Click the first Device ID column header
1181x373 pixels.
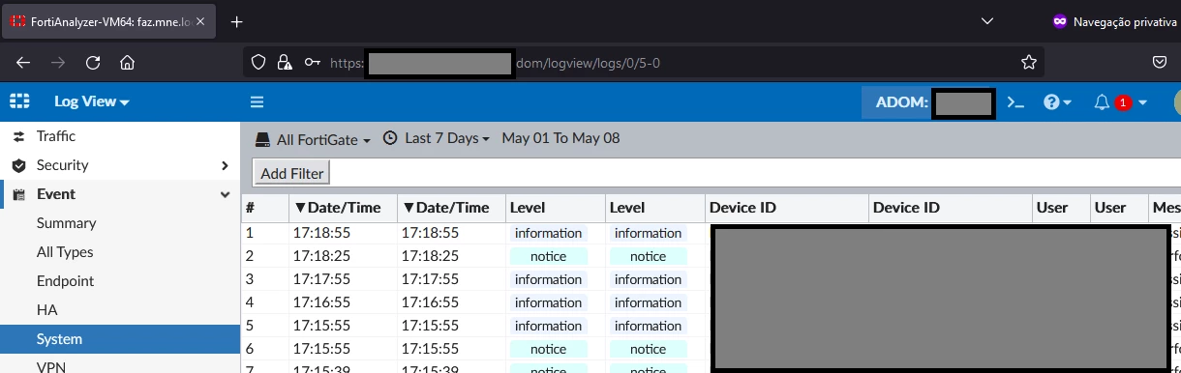[x=786, y=208]
